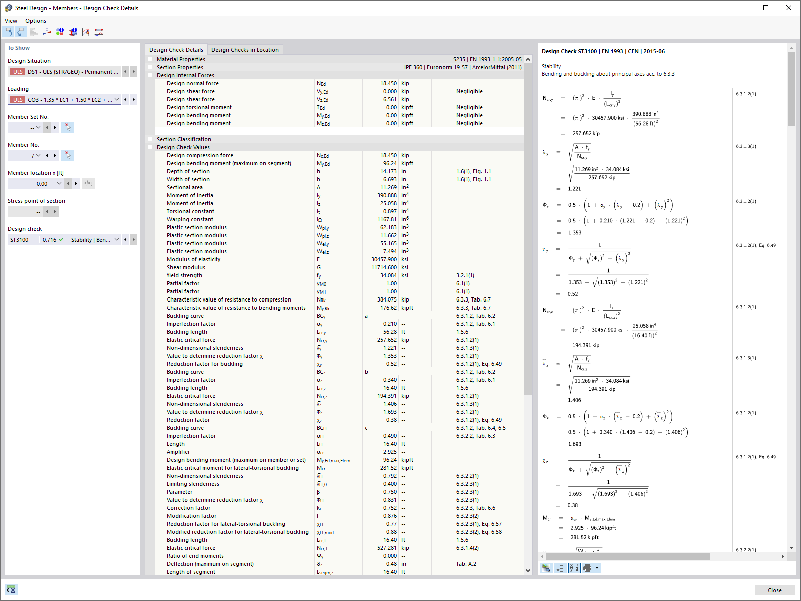Open graphic printout of design check

(546, 568)
